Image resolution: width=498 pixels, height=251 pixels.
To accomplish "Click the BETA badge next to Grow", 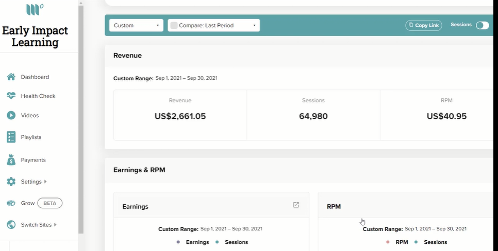I will point(50,203).
